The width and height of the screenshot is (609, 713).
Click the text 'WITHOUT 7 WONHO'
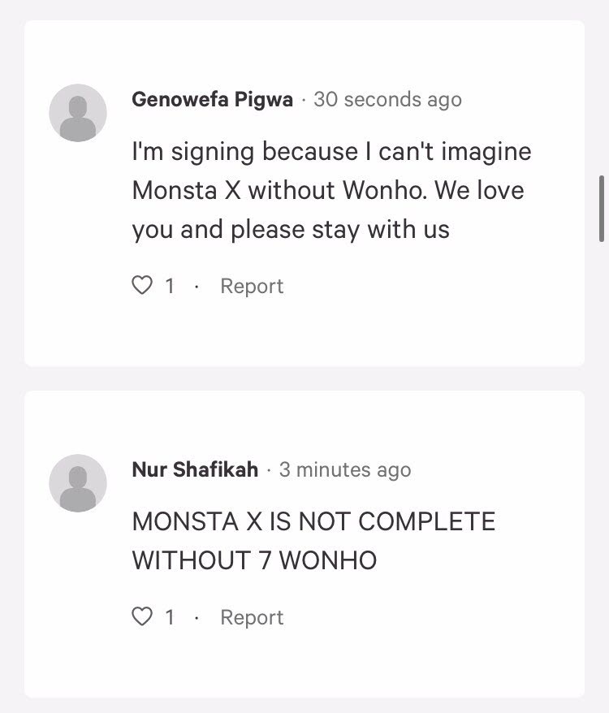coord(254,560)
